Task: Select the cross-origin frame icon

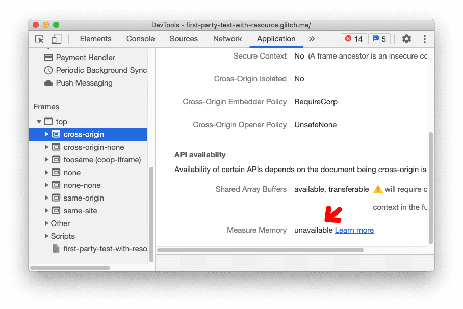Action: pos(55,134)
